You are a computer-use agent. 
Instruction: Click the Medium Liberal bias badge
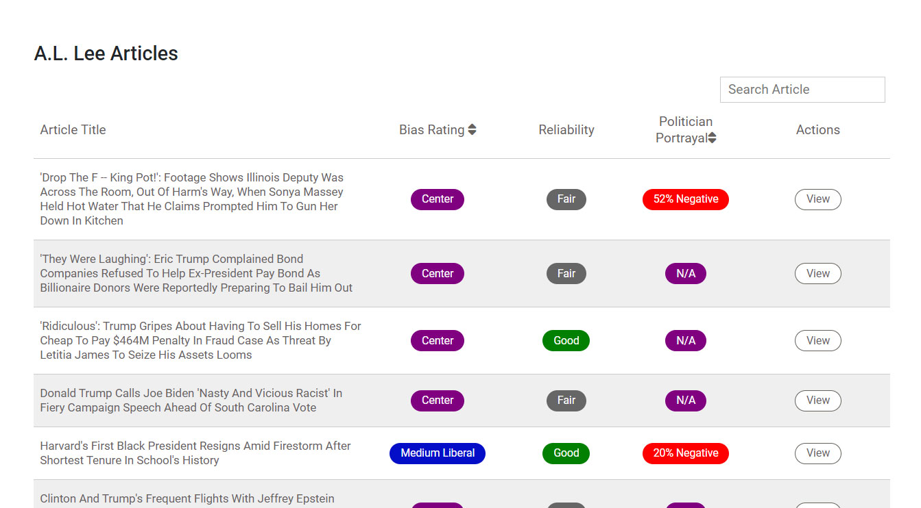[x=437, y=453]
